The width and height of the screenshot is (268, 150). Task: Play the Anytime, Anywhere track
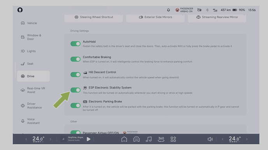tap(89, 139)
